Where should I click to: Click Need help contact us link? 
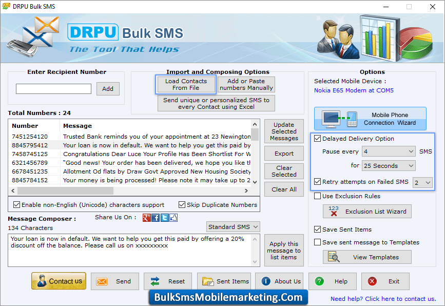tap(383, 299)
